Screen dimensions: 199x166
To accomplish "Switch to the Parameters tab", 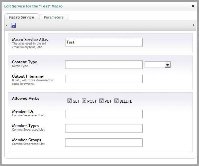I will tap(54, 17).
